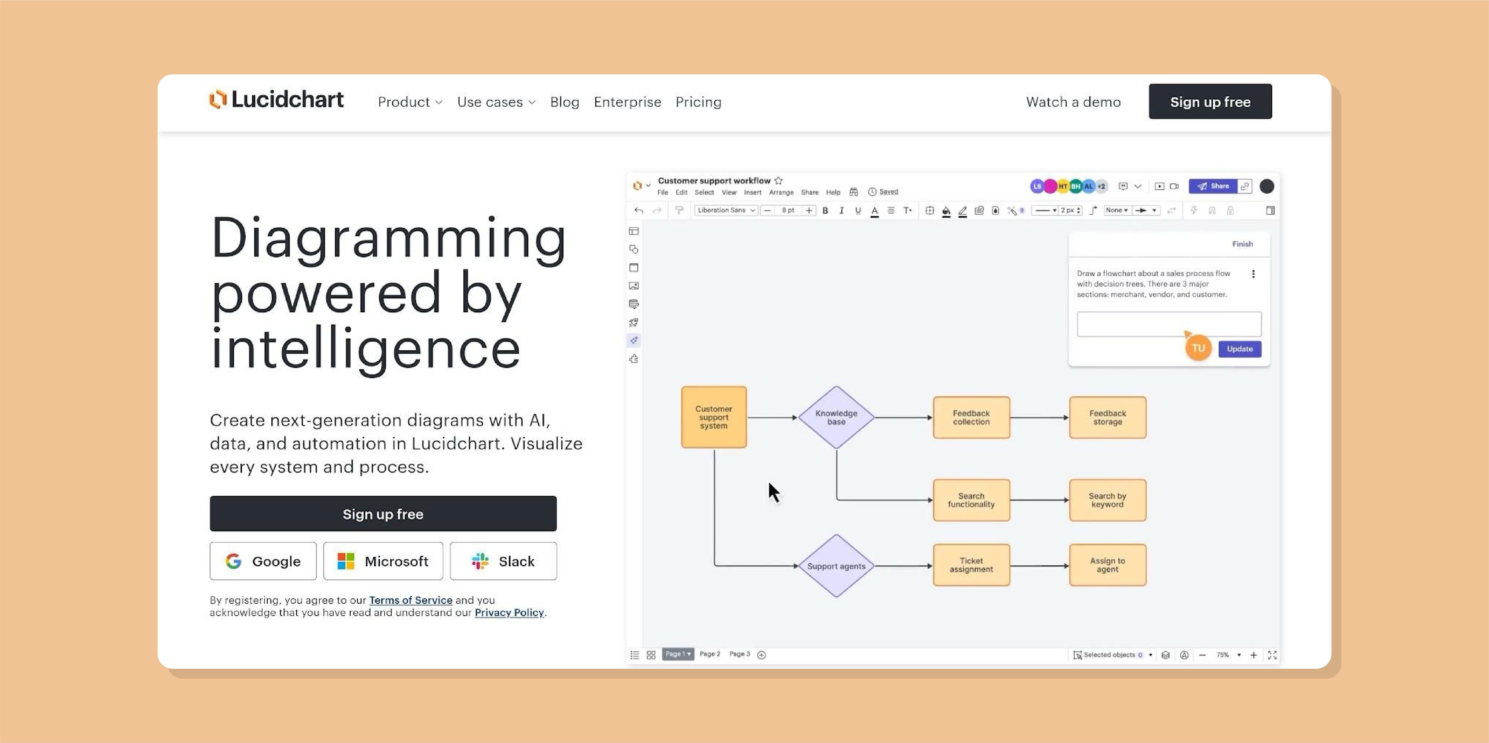Open the Edit menu
This screenshot has height=743, width=1489.
click(681, 192)
